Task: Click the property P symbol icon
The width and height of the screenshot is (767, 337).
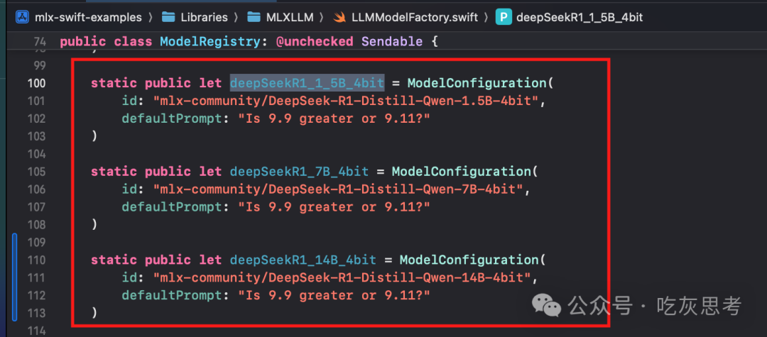Action: (504, 18)
